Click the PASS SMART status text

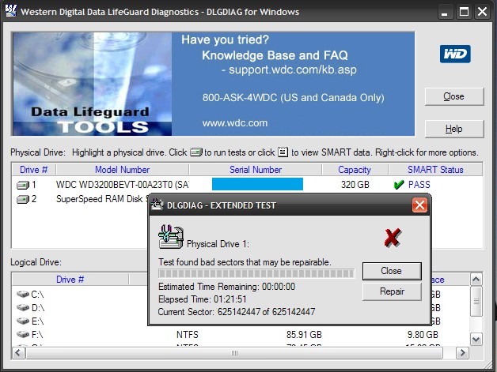[x=419, y=184]
